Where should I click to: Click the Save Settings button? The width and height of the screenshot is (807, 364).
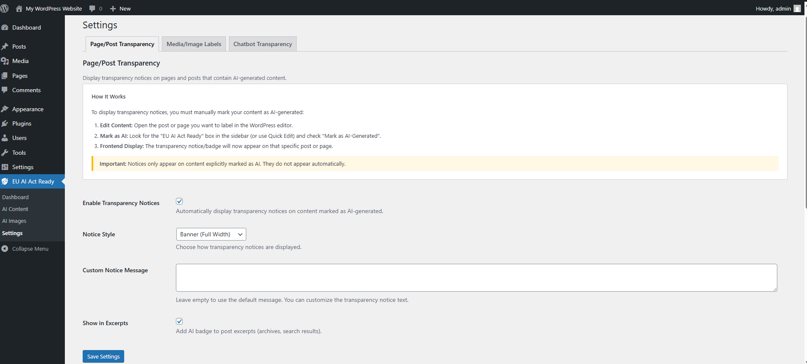tap(103, 356)
